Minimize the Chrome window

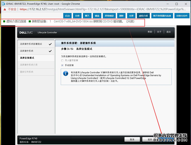pos(168,4)
